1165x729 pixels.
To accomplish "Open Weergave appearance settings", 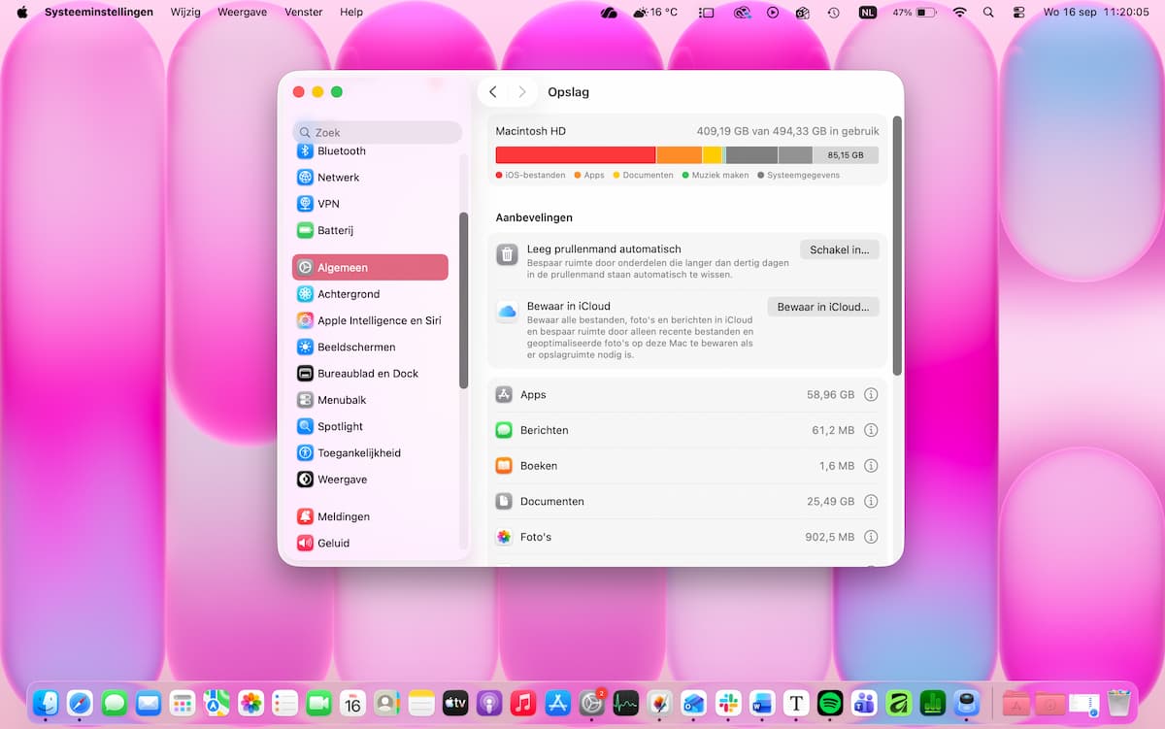I will (370, 480).
